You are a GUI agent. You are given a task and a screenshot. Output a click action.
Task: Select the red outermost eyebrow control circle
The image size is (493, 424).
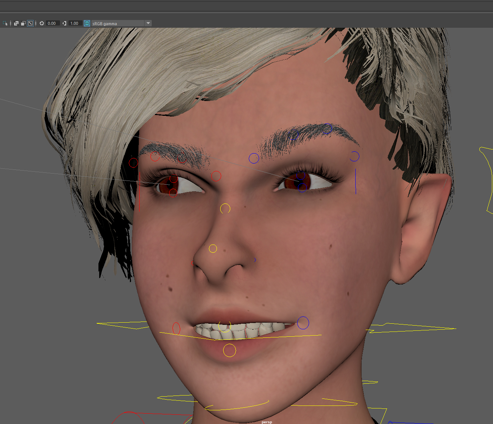pos(133,162)
